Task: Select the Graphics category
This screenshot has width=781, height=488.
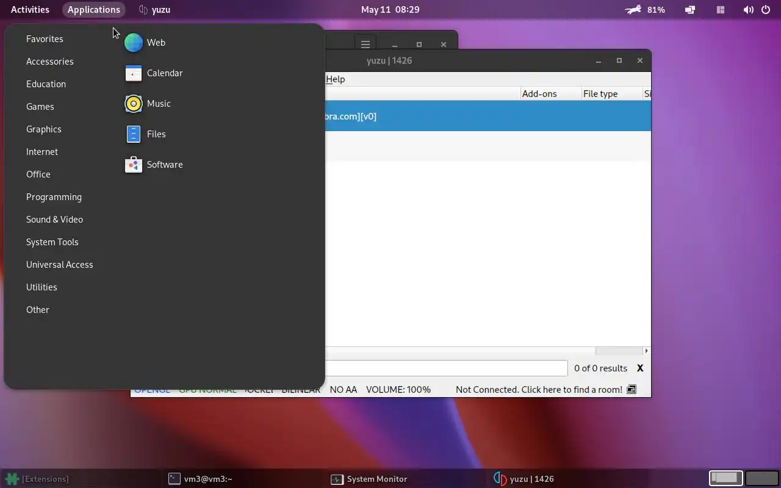Action: pos(43,129)
